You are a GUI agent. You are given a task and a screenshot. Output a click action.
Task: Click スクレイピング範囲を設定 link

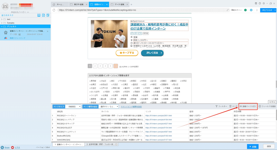131,107
